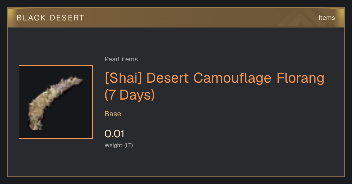The height and width of the screenshot is (184, 352).
Task: Click the [Shai] class tag in title
Action: 123,78
